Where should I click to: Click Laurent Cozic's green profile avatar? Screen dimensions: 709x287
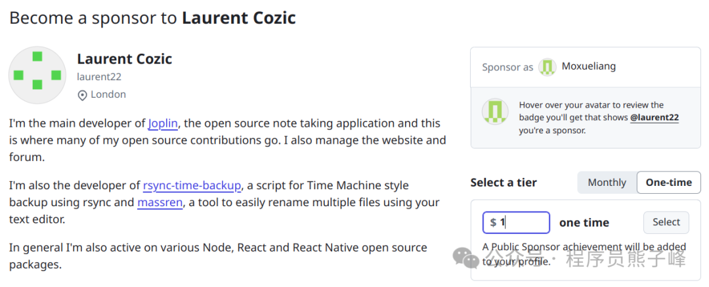(37, 75)
